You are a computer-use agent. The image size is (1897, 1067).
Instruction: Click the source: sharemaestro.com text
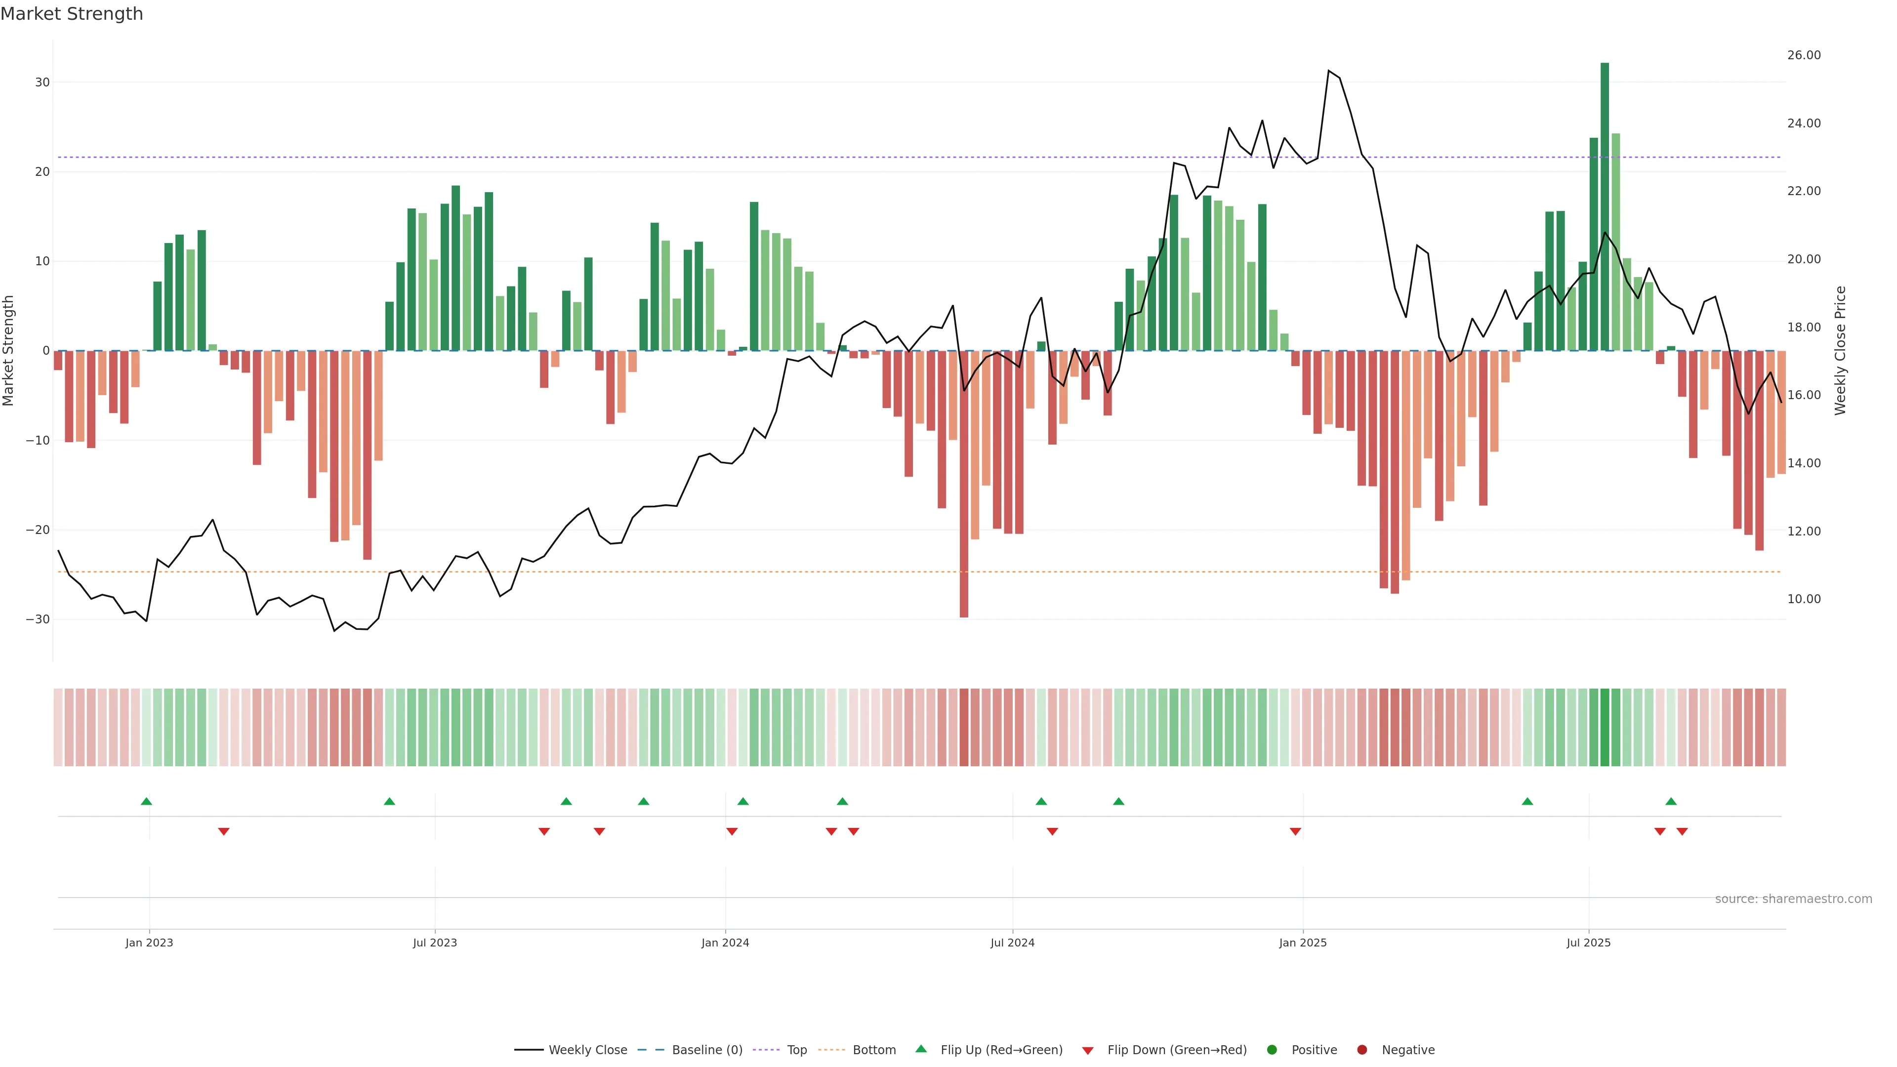1793,899
